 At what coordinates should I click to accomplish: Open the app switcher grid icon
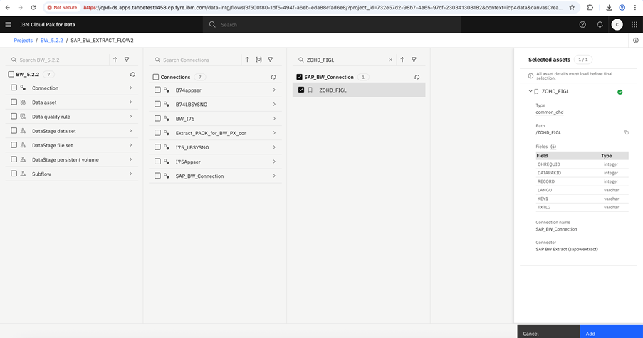634,25
